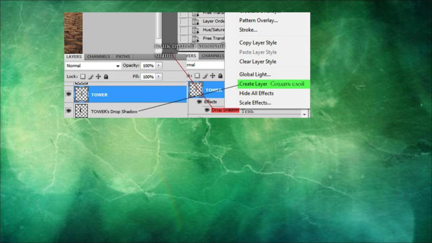The image size is (432, 243).
Task: Open the Opacity slider arrow
Action: point(159,65)
